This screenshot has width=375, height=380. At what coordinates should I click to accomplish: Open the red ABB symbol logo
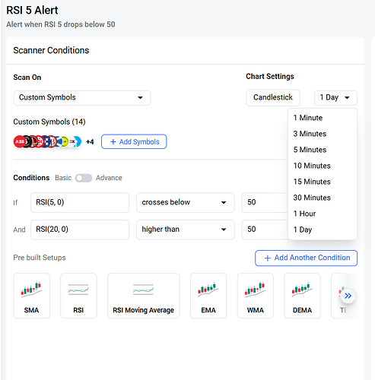tap(20, 141)
